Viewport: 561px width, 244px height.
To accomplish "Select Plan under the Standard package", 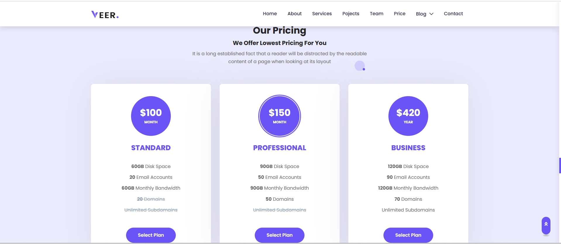I will coord(151,235).
